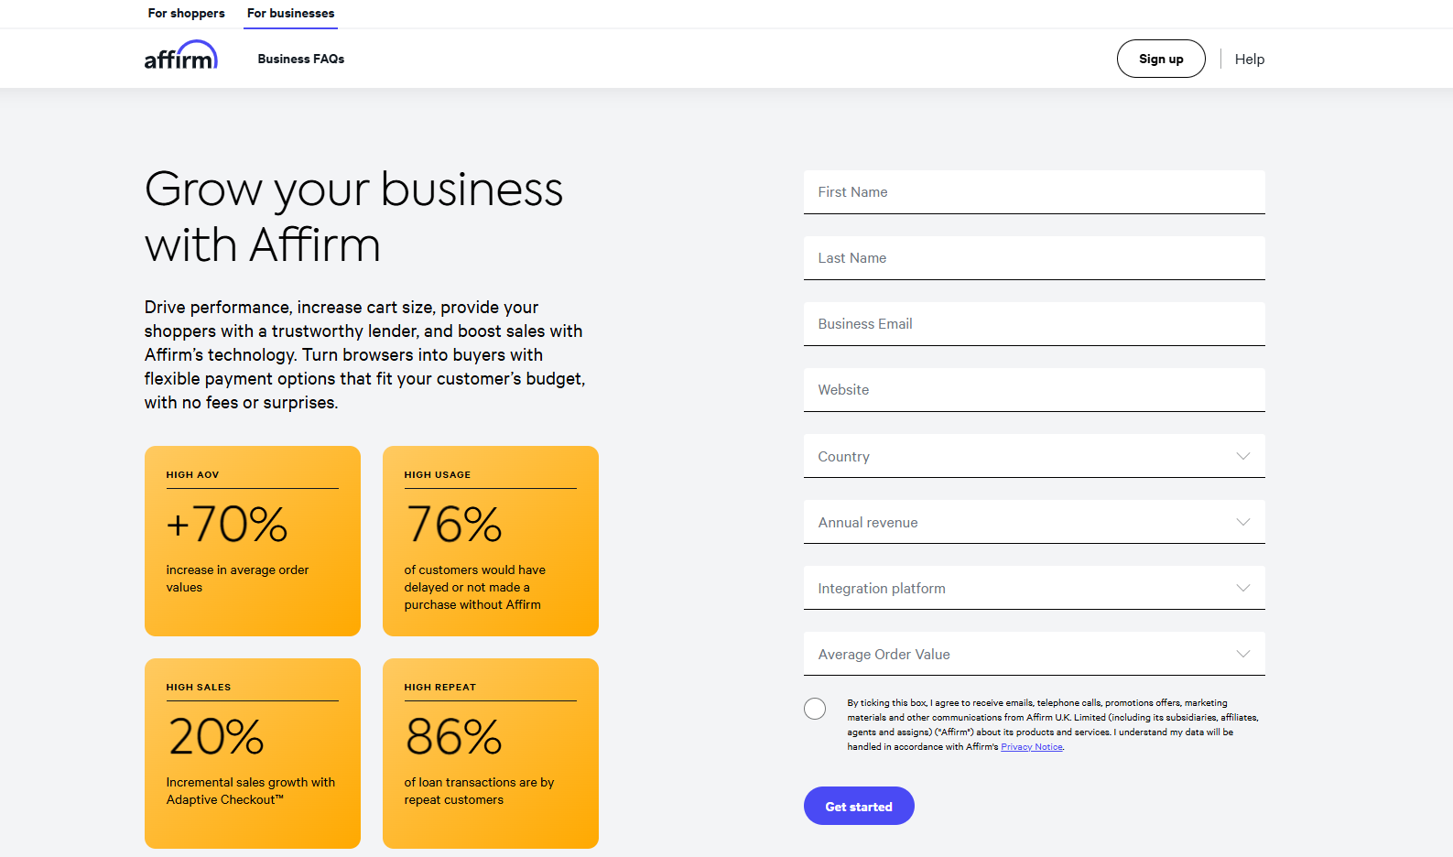Viewport: 1453px width, 857px height.
Task: Tick the marketing communications consent checkbox
Action: [x=815, y=709]
